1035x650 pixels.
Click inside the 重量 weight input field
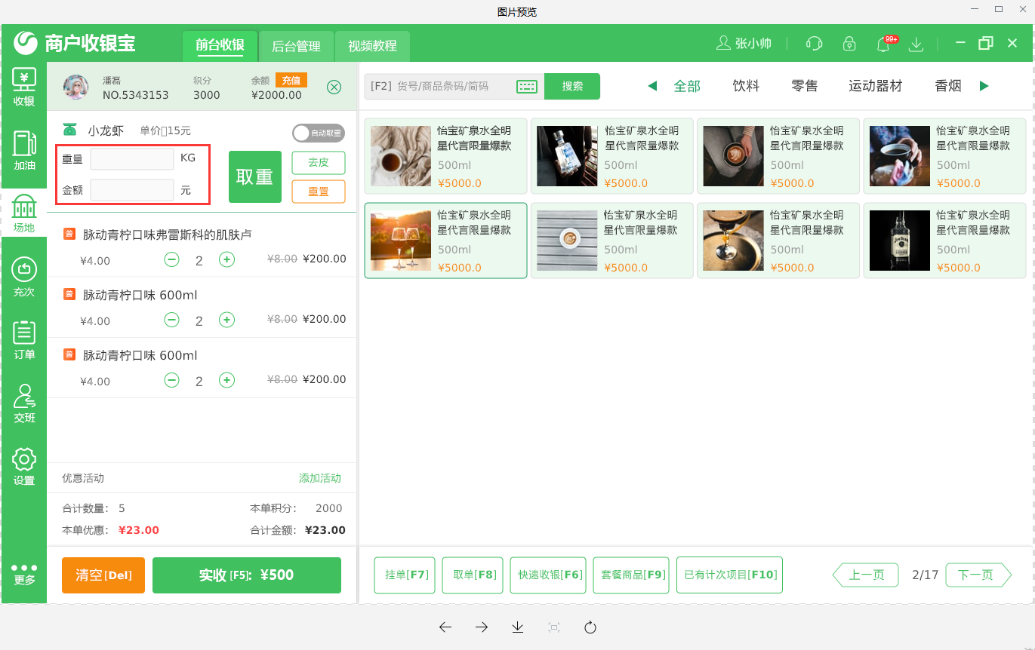click(x=131, y=158)
